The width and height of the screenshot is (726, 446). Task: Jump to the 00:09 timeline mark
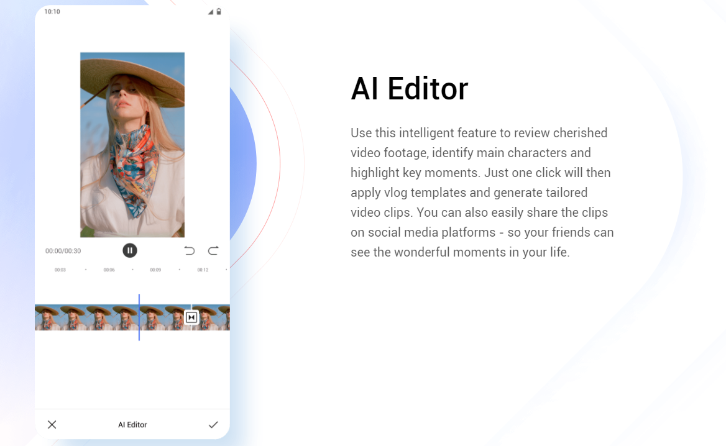pyautogui.click(x=155, y=270)
